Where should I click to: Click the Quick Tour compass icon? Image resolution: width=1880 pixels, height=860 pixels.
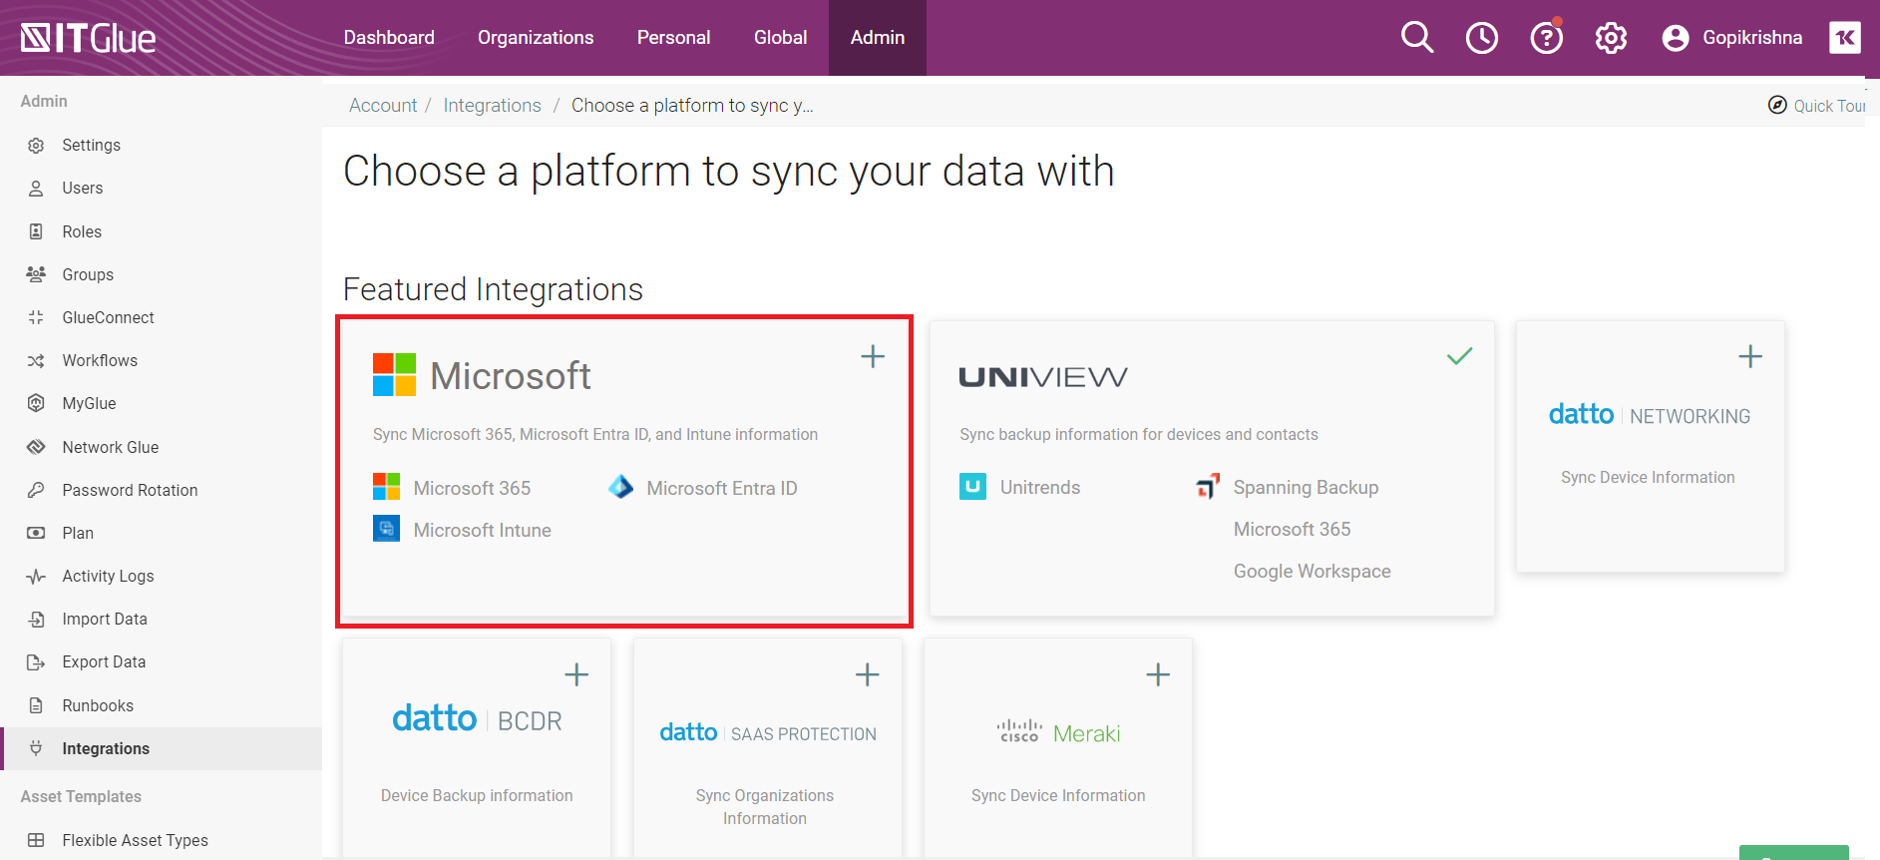(1777, 105)
